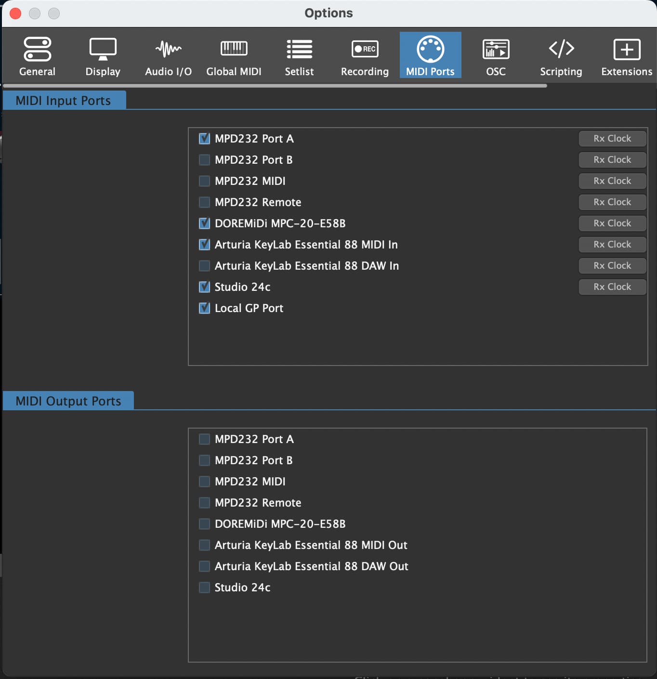Image resolution: width=657 pixels, height=679 pixels.
Task: Disable Studio 24c input port
Action: [x=204, y=287]
